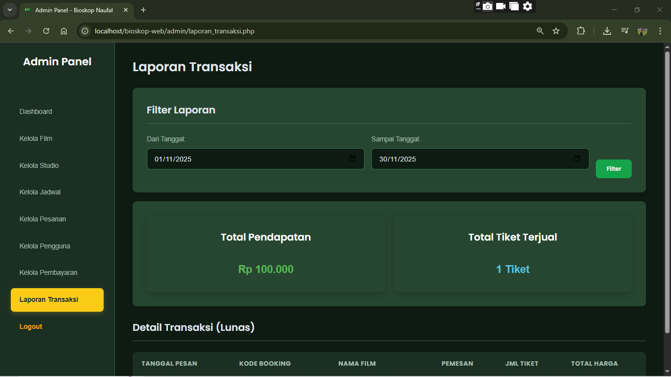
Task: Click the screen capture camera icon
Action: point(487,6)
